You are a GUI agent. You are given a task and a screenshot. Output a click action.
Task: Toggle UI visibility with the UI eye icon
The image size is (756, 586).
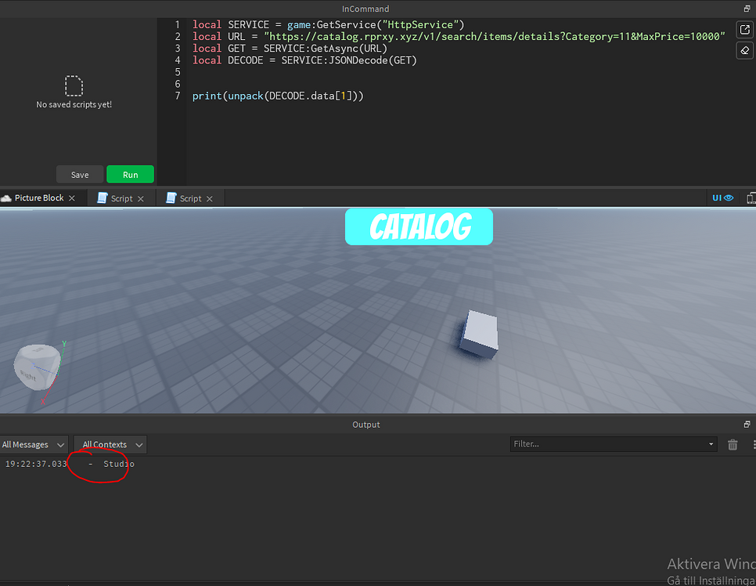(722, 197)
